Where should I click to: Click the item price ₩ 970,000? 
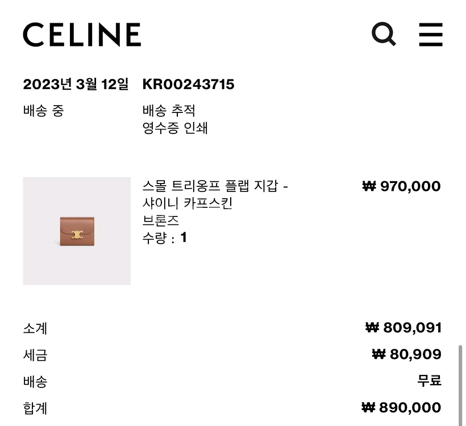tap(401, 186)
